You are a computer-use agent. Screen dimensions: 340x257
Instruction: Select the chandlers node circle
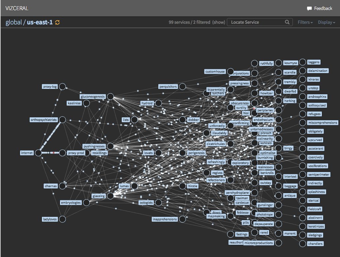coord(302,243)
